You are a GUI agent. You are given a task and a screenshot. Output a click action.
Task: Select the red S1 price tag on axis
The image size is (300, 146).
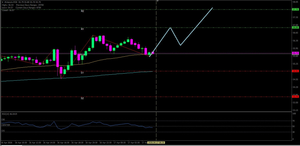click(x=295, y=71)
